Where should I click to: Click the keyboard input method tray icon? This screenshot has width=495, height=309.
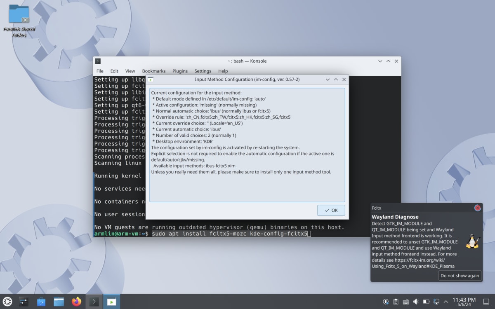tap(406, 302)
